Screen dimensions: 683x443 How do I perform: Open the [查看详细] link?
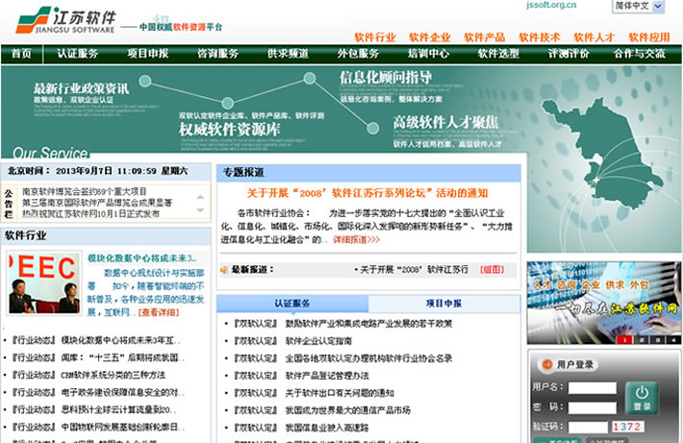point(159,312)
